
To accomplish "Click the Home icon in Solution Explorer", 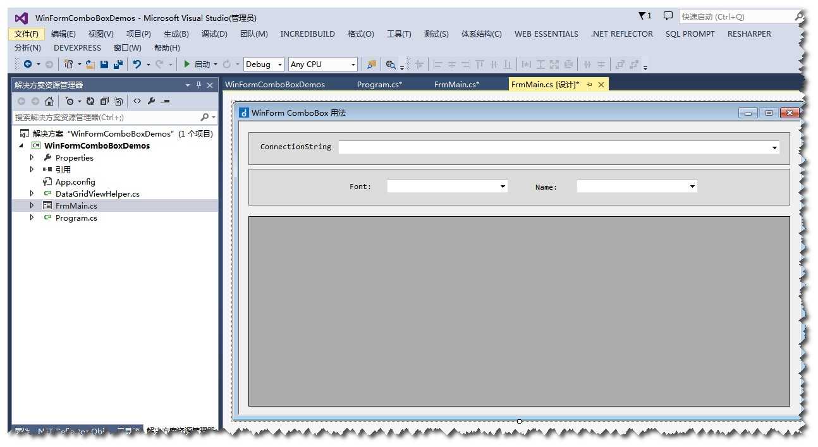I will tap(49, 101).
